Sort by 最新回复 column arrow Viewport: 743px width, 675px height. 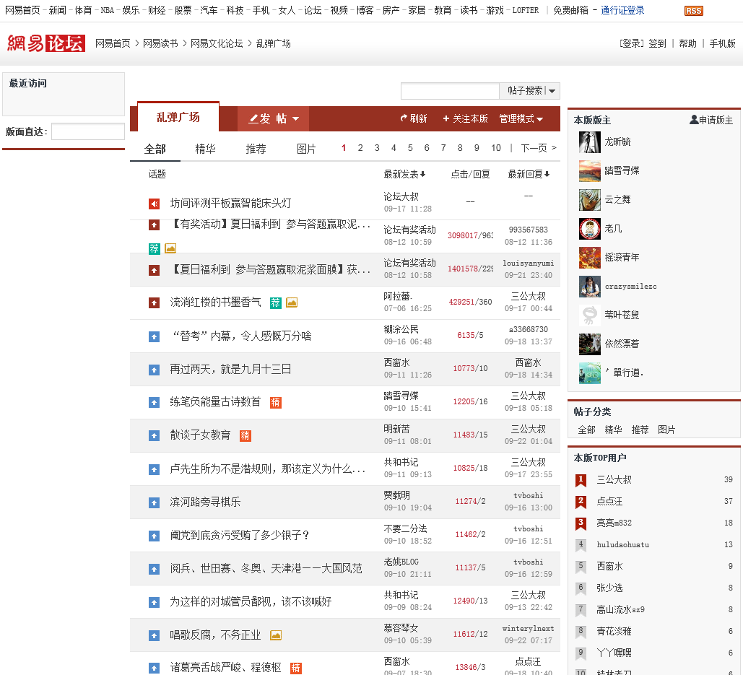coord(547,174)
